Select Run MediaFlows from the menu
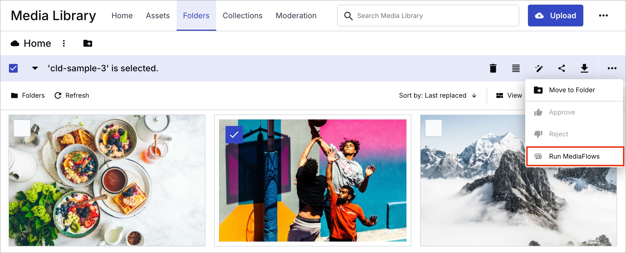 [574, 156]
